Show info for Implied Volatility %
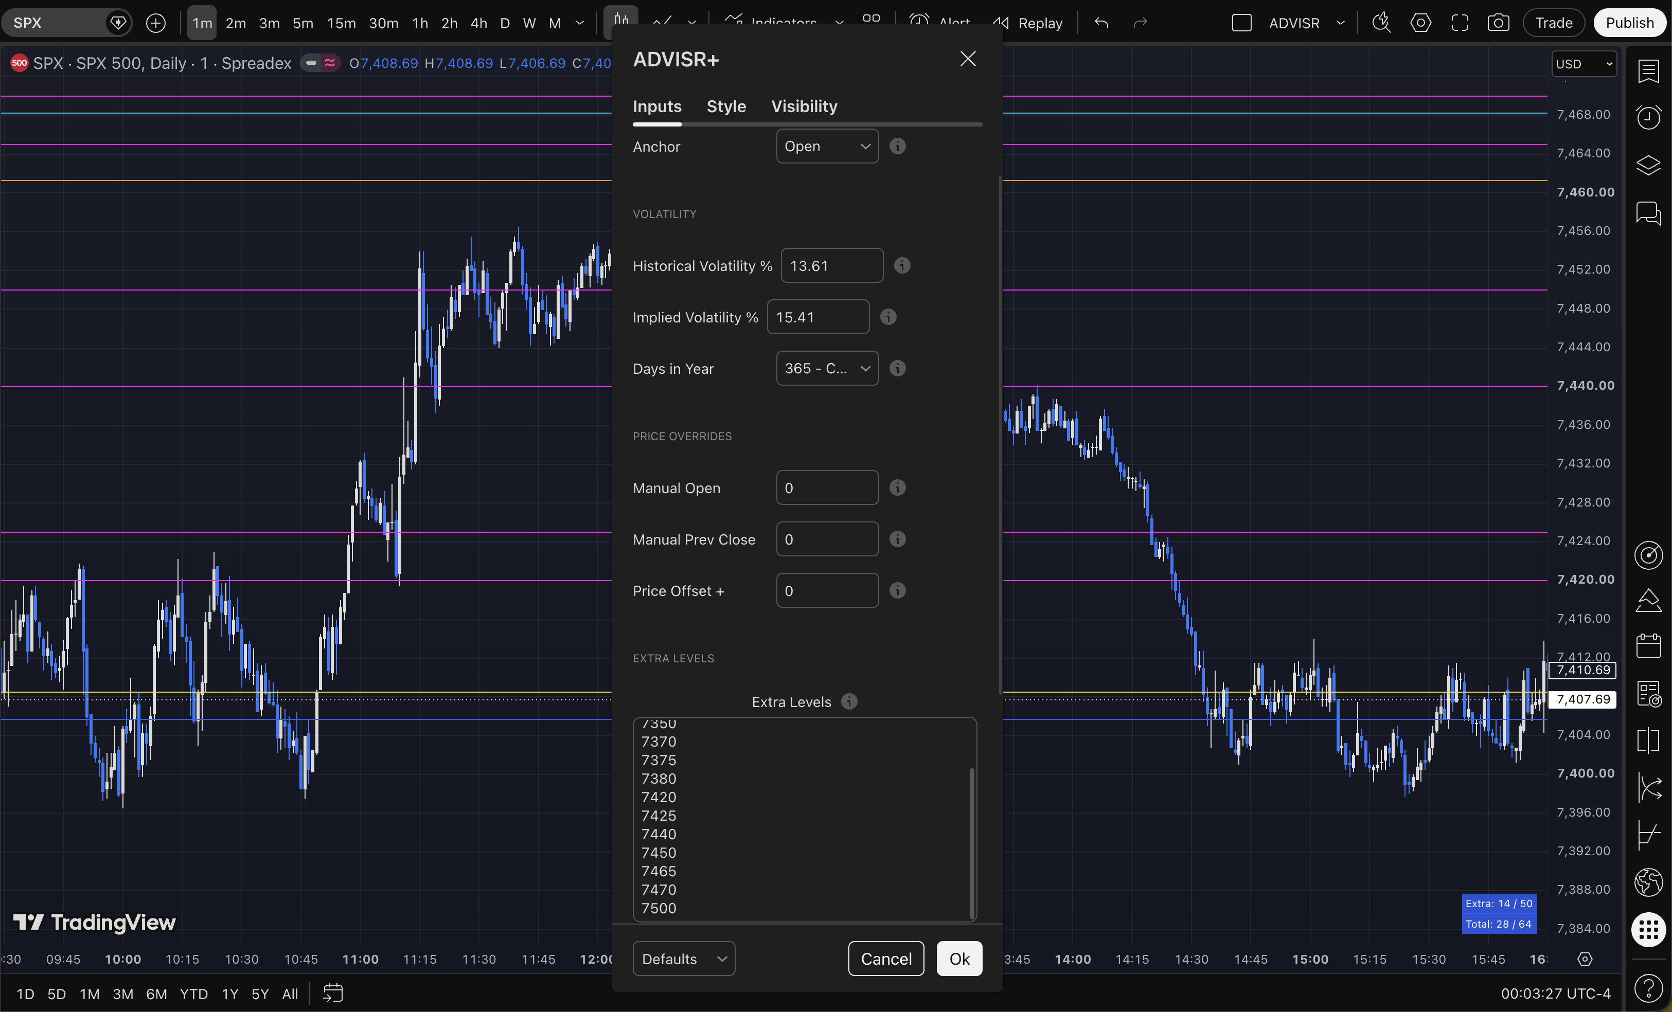This screenshot has height=1012, width=1672. tap(888, 317)
